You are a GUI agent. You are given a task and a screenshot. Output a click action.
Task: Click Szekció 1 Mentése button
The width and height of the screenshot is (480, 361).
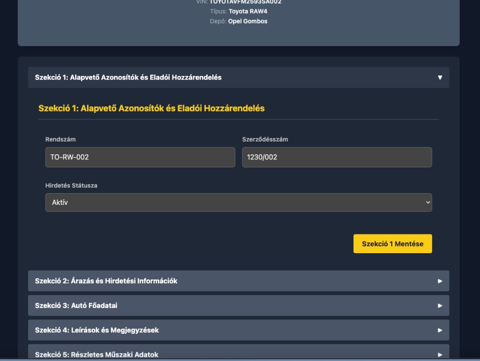coord(392,244)
